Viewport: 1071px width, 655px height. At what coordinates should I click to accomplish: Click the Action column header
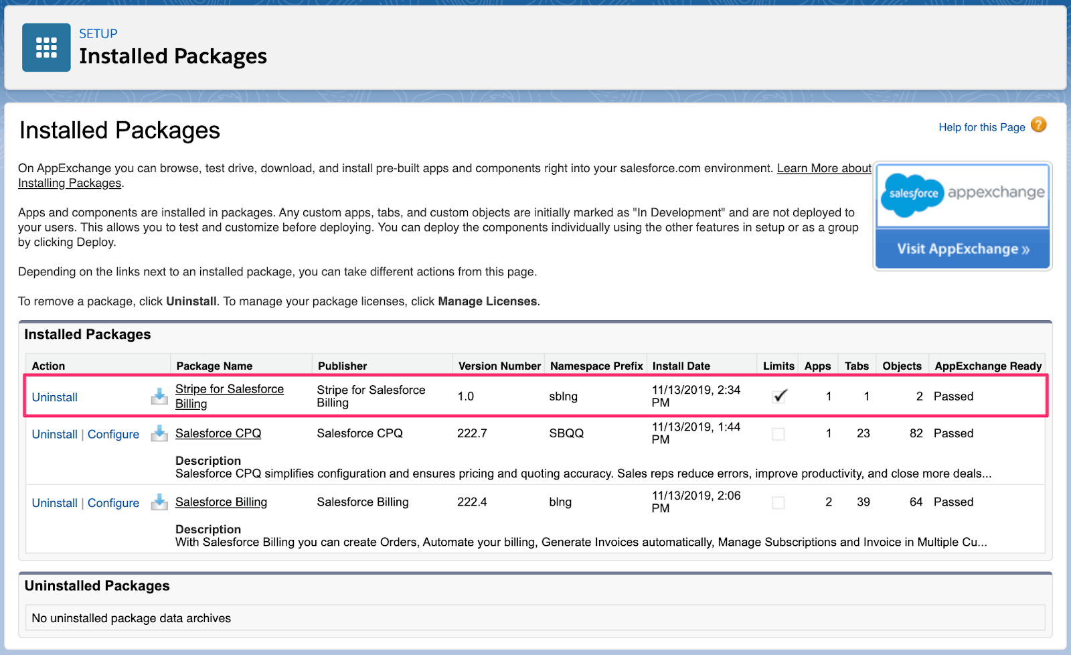[x=48, y=366]
